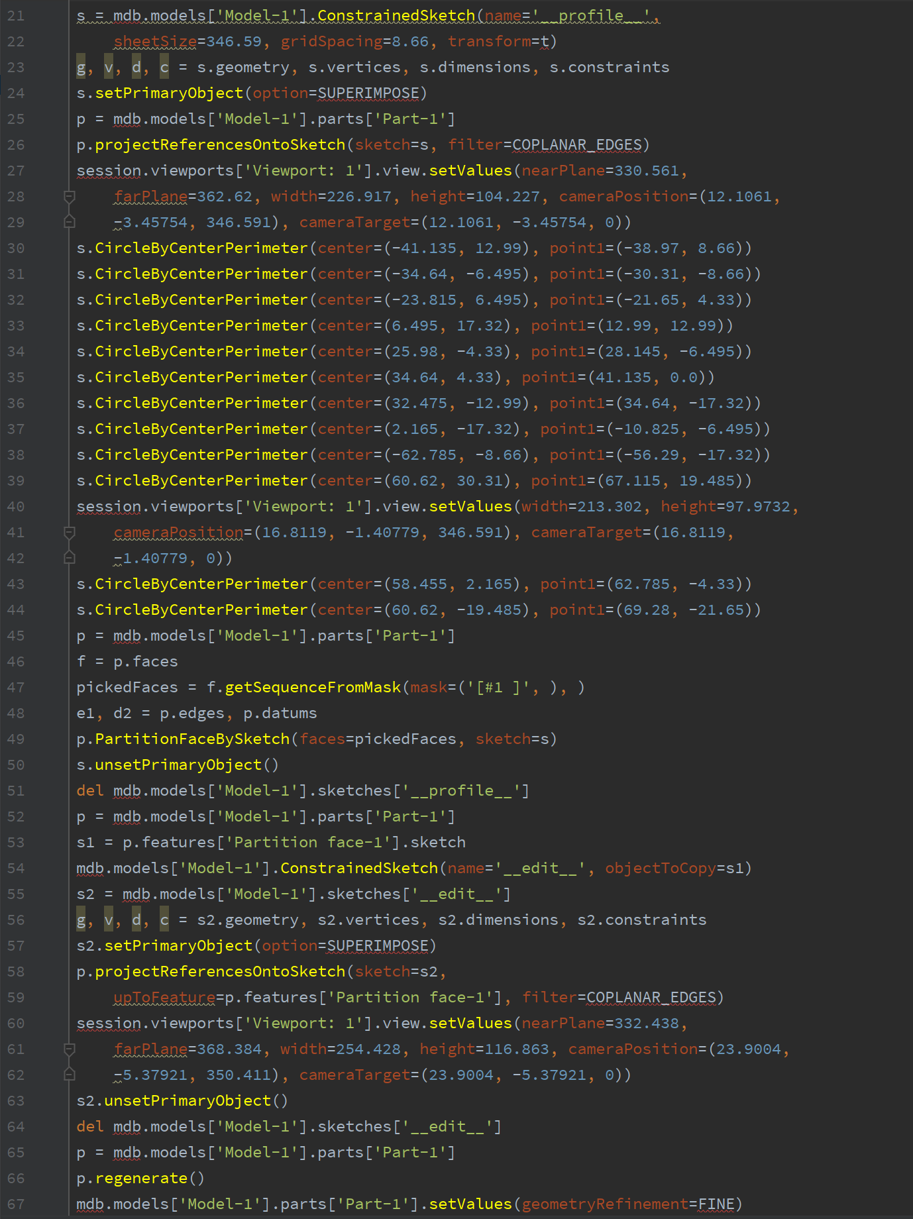Click value '-23.815' on line 32
This screenshot has height=1219, width=913.
(x=424, y=299)
